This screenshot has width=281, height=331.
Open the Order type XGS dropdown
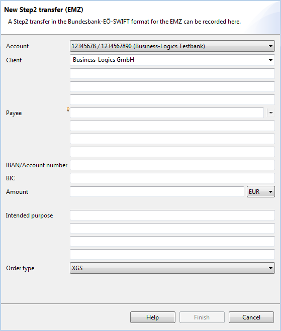point(172,268)
